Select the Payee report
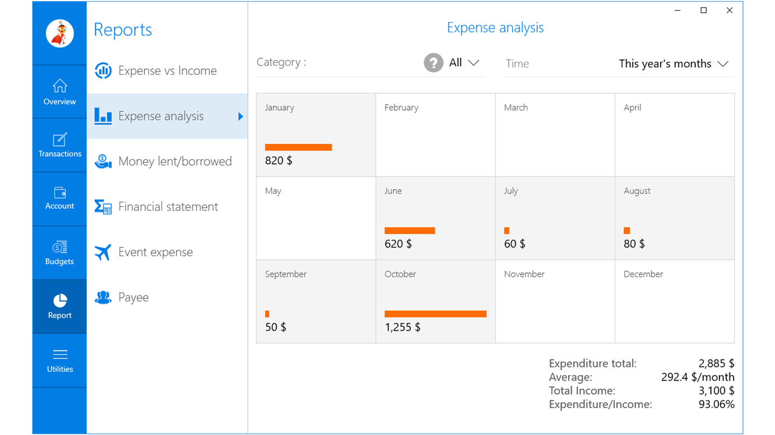This screenshot has width=775, height=435. (133, 297)
